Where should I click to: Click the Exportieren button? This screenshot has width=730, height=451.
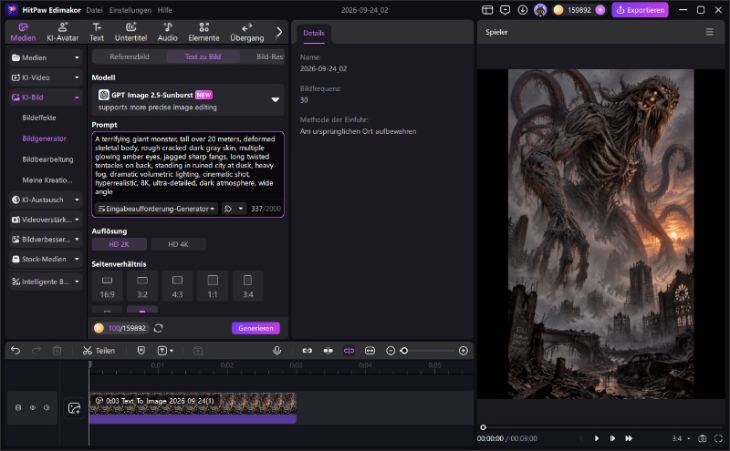pos(641,10)
